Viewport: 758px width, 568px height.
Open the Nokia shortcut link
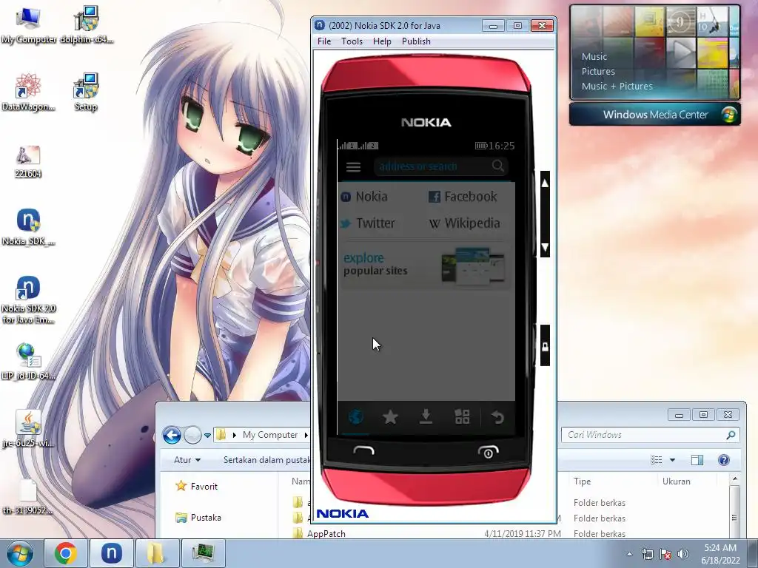coord(364,197)
